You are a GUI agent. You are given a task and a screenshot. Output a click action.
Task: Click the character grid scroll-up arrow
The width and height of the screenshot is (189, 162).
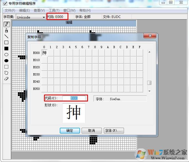(x=149, y=52)
